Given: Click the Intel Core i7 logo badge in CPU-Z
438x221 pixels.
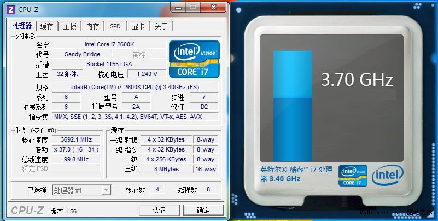Looking at the screenshot, I should (195, 59).
